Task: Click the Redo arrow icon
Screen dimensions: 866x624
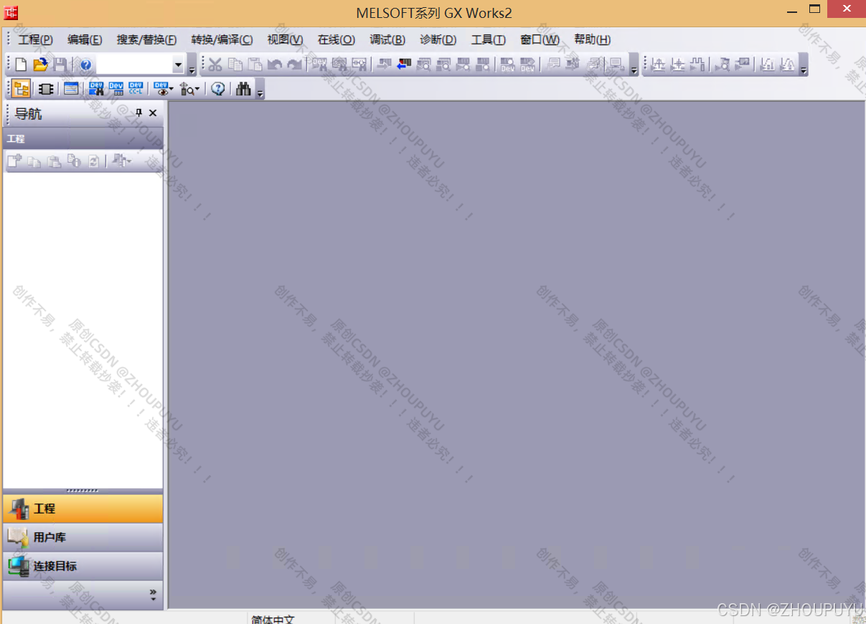Action: tap(294, 65)
